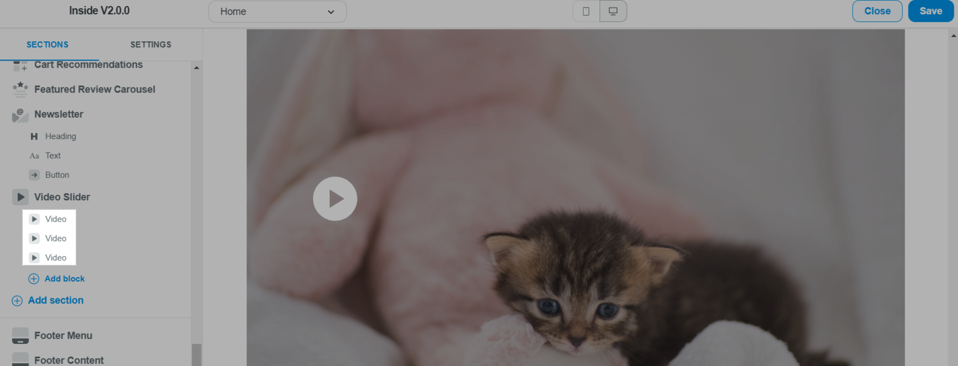Image resolution: width=958 pixels, height=366 pixels.
Task: Open the SECTIONS tab
Action: coord(47,44)
